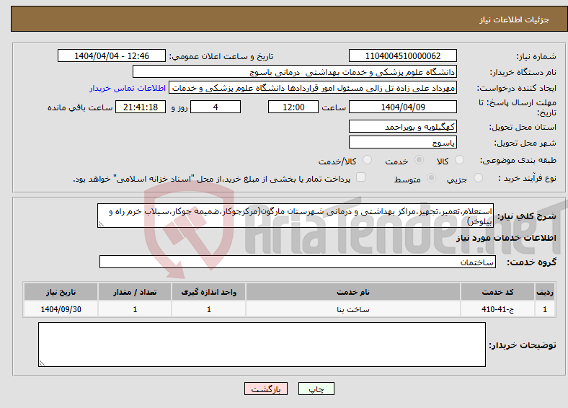Viewport: 568px width, 408px height.
Task: Click the announcement date field 1404/04/04 - 12:46
Action: point(112,56)
